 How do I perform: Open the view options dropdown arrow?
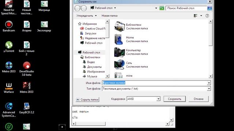(x=201, y=16)
